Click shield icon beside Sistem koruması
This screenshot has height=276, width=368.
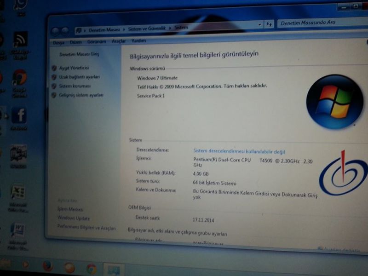click(x=54, y=86)
